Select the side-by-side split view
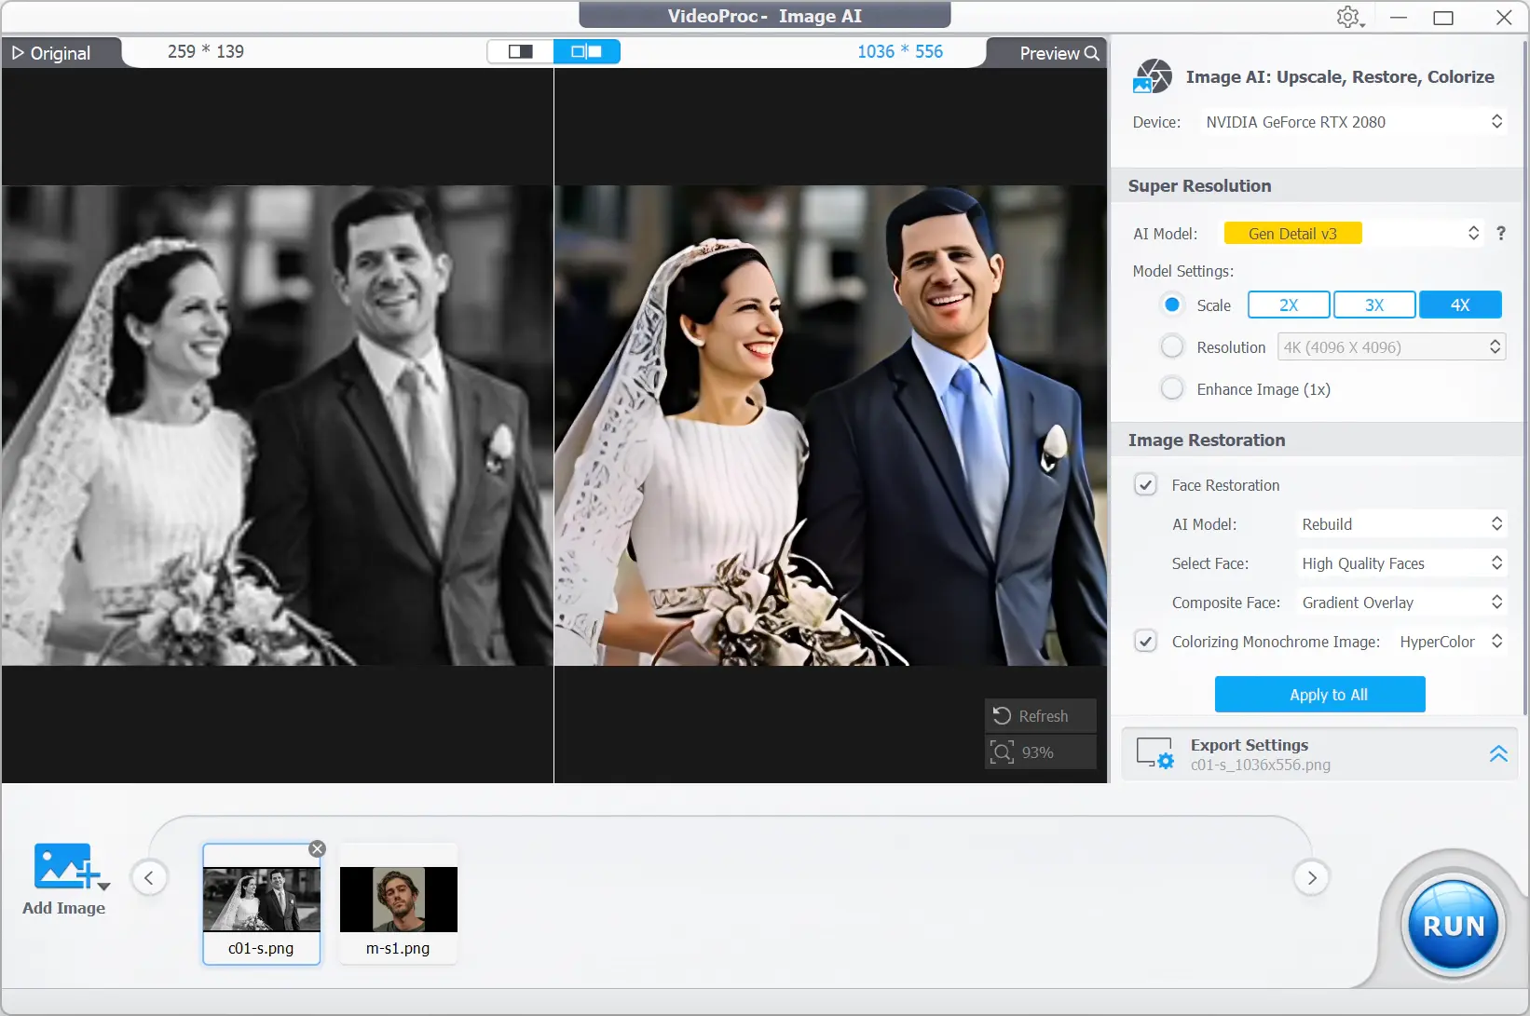Screen dimensions: 1530x1016 [586, 52]
